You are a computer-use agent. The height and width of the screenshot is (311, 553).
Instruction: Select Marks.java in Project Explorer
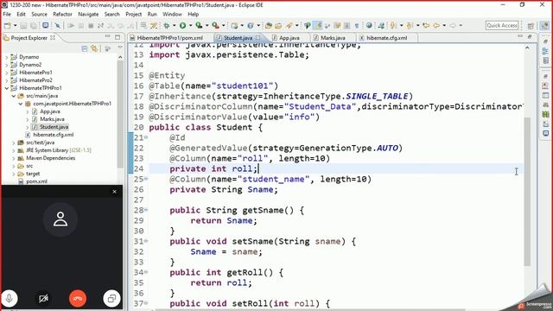pyautogui.click(x=52, y=119)
